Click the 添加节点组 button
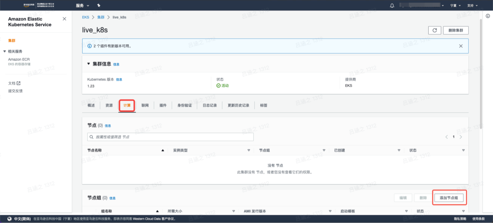The image size is (493, 223). [448, 198]
